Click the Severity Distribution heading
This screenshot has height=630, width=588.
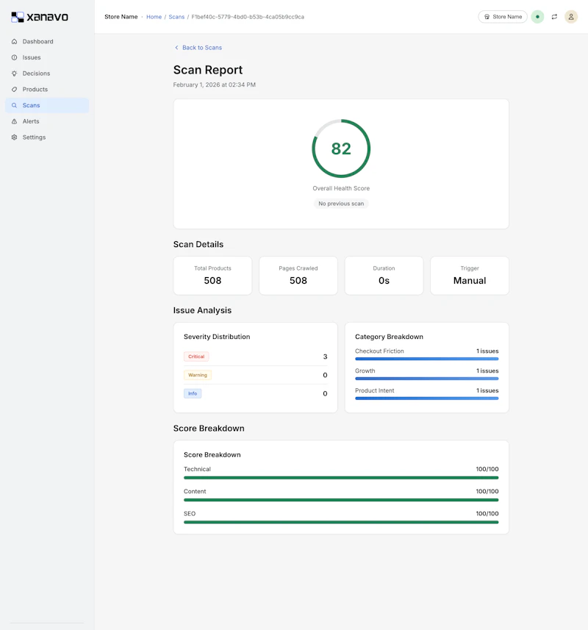217,337
